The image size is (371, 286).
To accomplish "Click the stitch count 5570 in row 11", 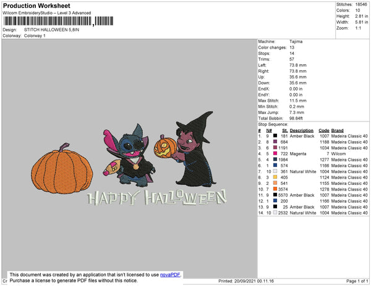I will click(x=283, y=195).
